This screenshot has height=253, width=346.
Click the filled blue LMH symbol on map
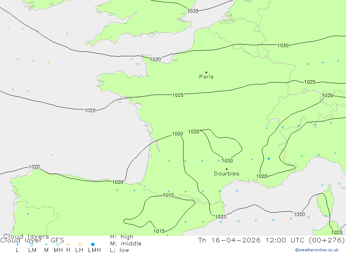269,158
